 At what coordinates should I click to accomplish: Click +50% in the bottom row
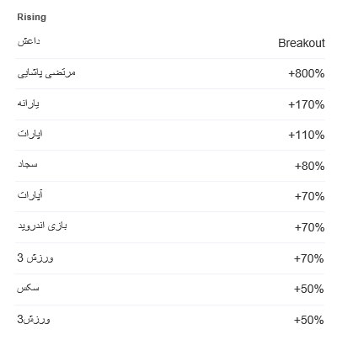[x=309, y=320]
